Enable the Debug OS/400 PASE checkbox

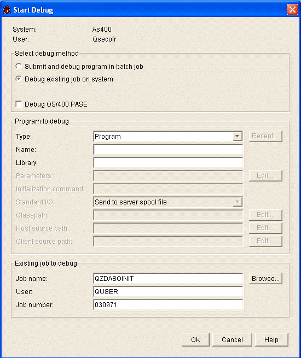(19, 104)
